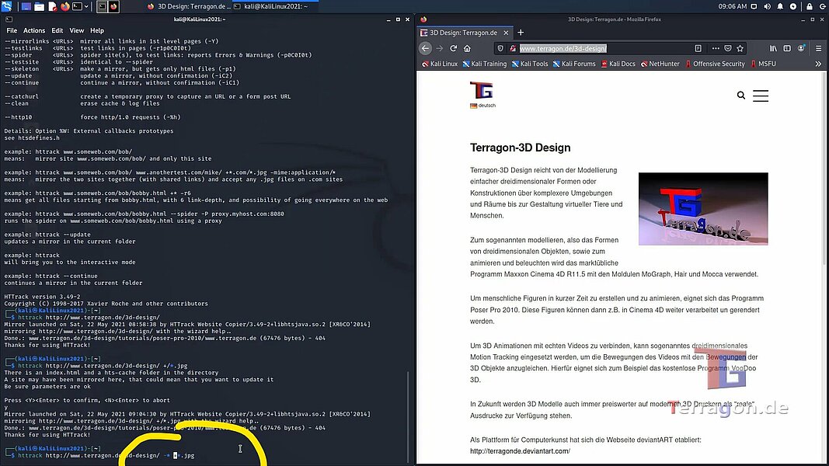Expand the terminal launcher dropdown arrow

(86, 6)
